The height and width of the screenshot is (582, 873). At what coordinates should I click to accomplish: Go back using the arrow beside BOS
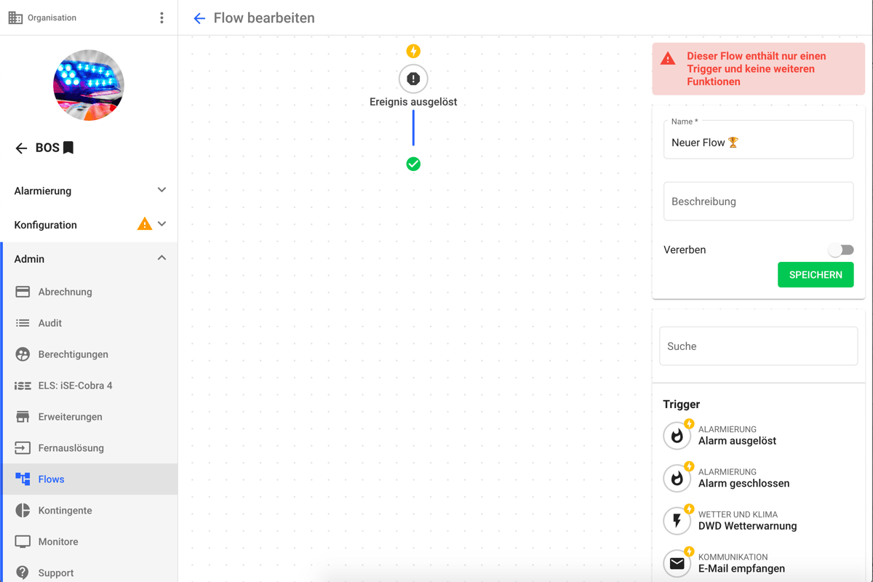click(21, 148)
